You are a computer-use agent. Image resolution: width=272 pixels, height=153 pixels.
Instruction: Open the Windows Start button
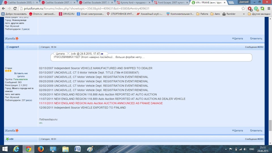pos(5,149)
